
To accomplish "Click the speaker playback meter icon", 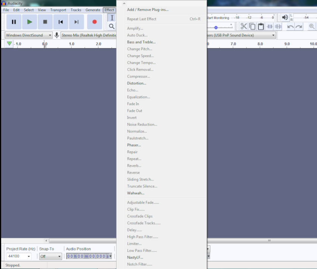I will (285, 17).
